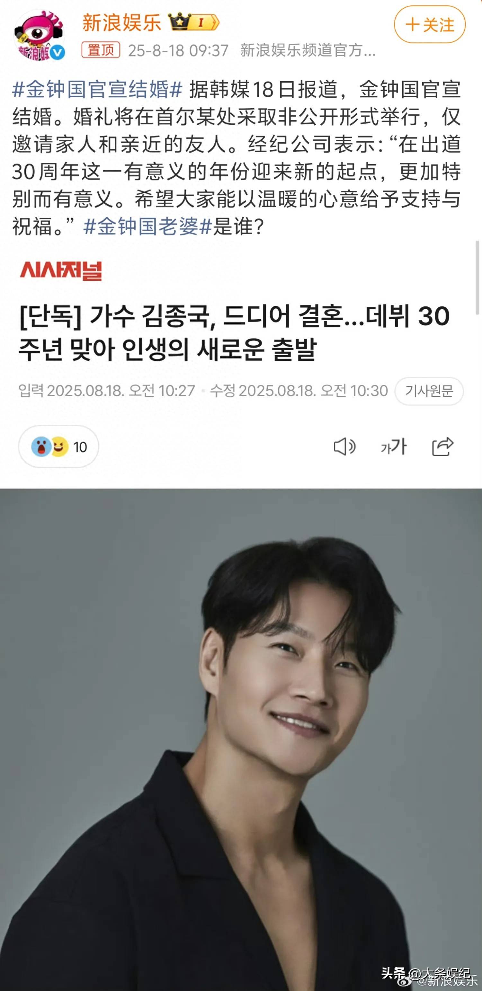The image size is (482, 991).
Task: Follow the account with 关注 button
Action: pos(430,25)
